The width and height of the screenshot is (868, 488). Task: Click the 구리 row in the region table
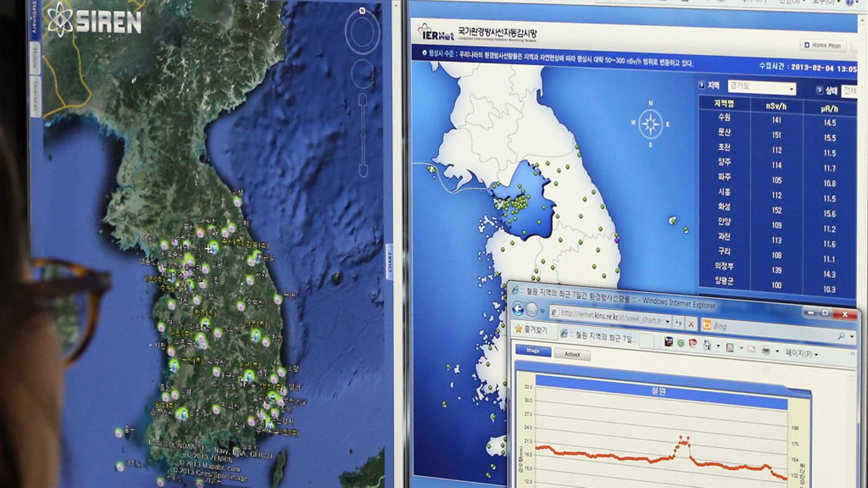(x=778, y=255)
